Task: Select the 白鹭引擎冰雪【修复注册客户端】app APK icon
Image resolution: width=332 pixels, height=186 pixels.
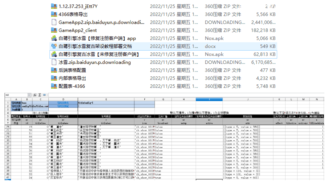Action: click(54, 38)
